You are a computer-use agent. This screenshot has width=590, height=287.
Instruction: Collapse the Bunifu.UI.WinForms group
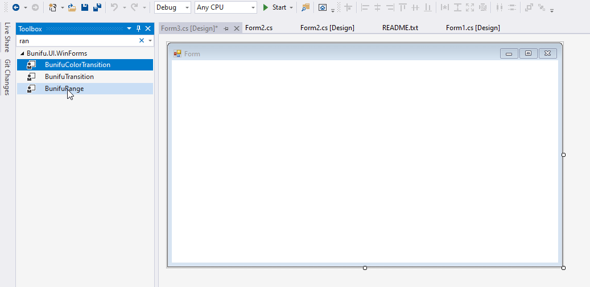22,54
